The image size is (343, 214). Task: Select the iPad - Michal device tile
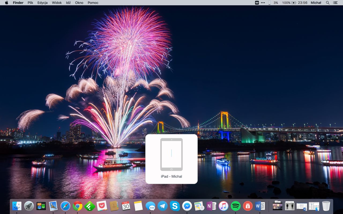[171, 159]
